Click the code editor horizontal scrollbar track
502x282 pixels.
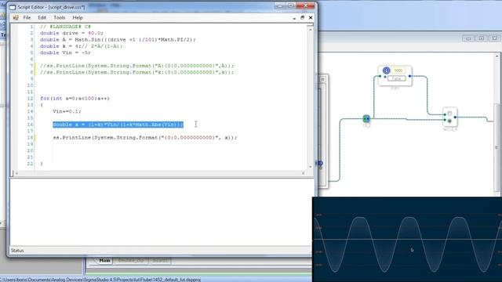[x=160, y=173]
